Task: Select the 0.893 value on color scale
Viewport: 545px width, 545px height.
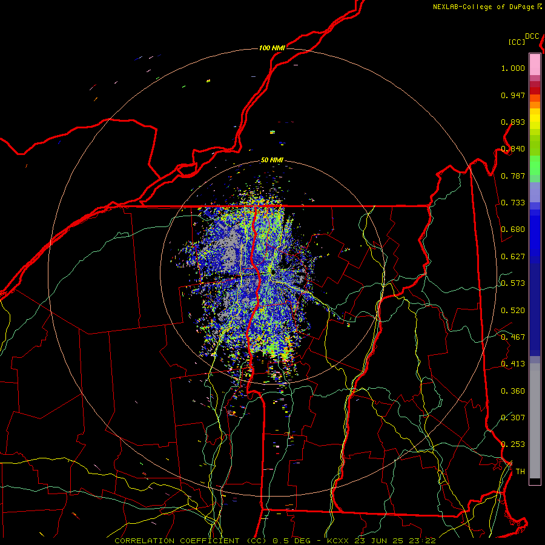Action: pos(513,122)
